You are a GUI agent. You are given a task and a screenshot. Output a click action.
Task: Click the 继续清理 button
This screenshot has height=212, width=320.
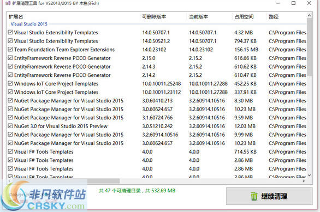pos(269,196)
